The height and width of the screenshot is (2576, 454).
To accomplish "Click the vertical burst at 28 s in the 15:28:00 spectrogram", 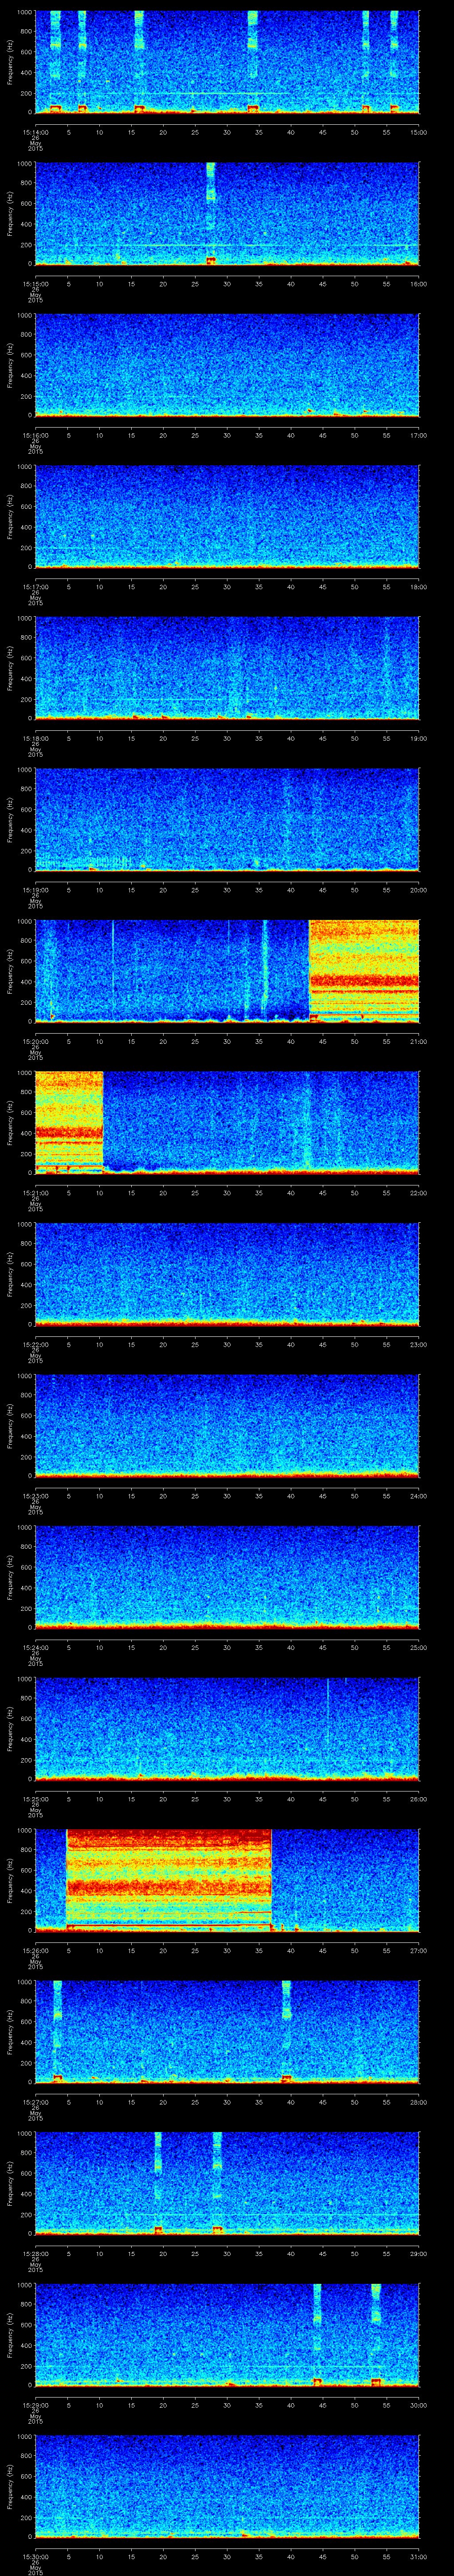I will point(218,2183).
